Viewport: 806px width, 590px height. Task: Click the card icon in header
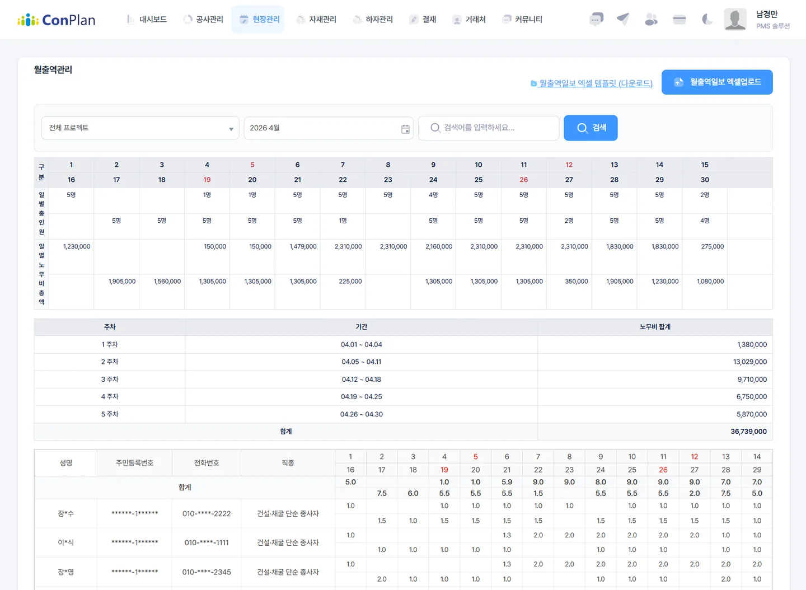click(680, 20)
